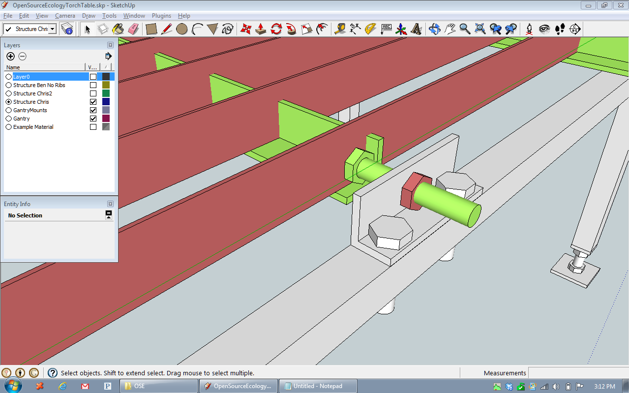The width and height of the screenshot is (629, 393).
Task: Select the Text label tool
Action: click(x=386, y=29)
